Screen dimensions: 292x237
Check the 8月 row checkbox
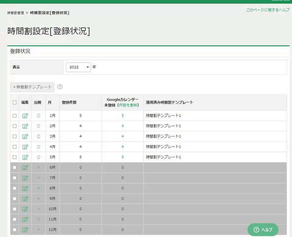click(15, 188)
